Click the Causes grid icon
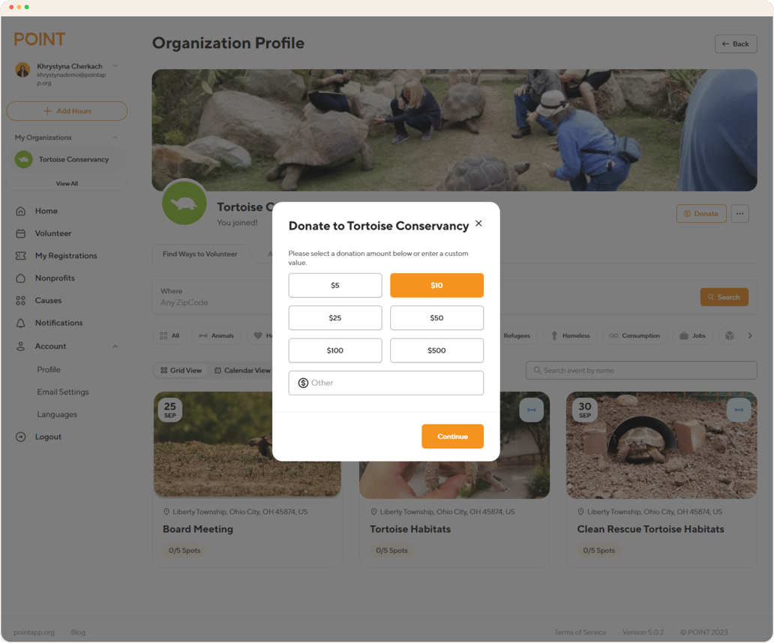The height and width of the screenshot is (643, 774). click(21, 301)
